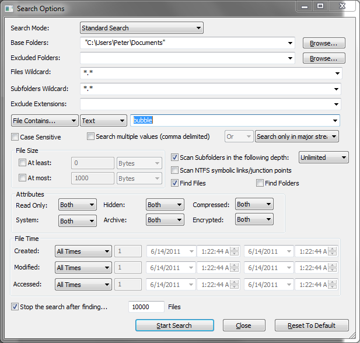Open the System attribute dropdown
Image resolution: width=360 pixels, height=343 pixels.
coord(78,221)
